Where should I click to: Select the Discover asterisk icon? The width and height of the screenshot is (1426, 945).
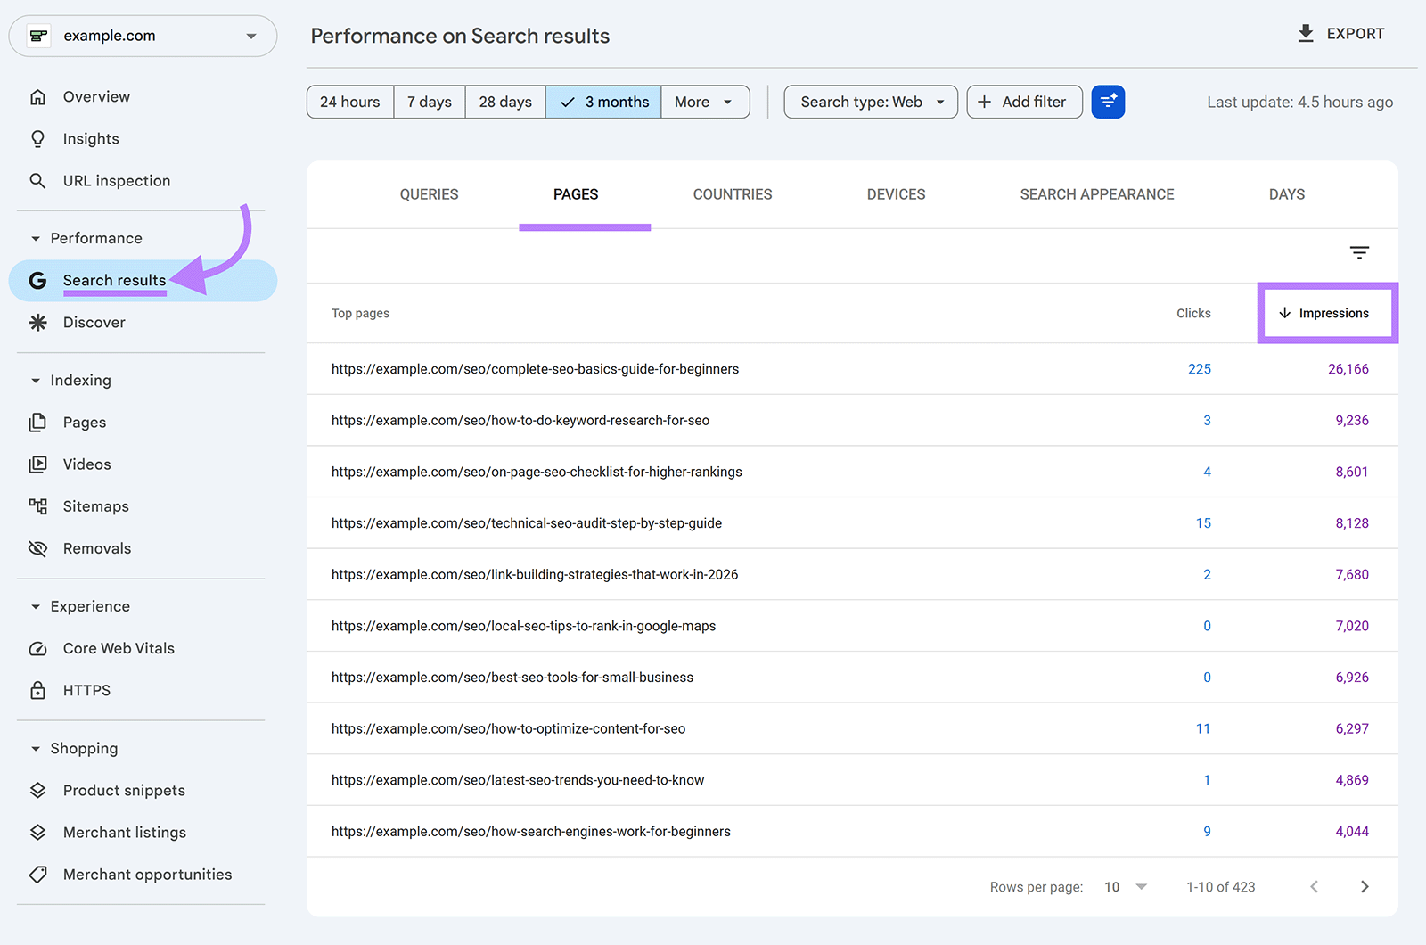(38, 322)
